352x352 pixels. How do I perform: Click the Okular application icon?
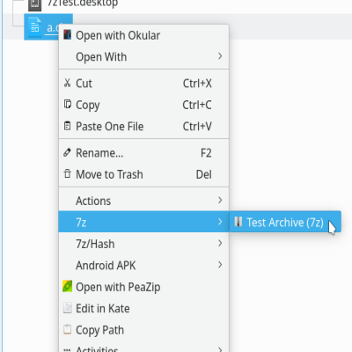[x=68, y=35]
